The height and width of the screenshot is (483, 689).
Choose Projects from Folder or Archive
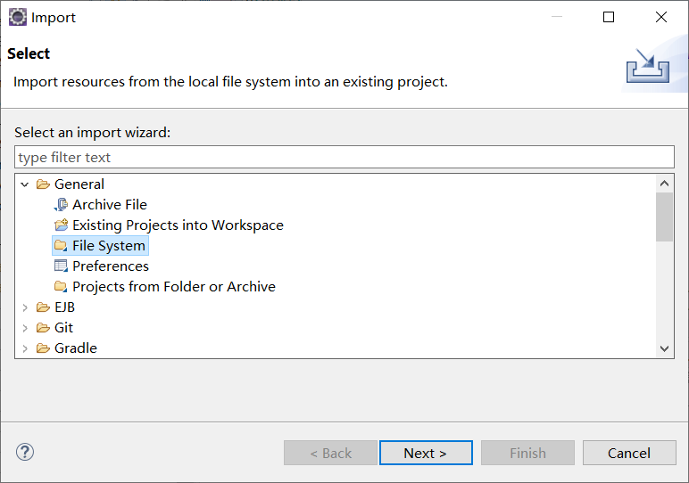pyautogui.click(x=174, y=286)
